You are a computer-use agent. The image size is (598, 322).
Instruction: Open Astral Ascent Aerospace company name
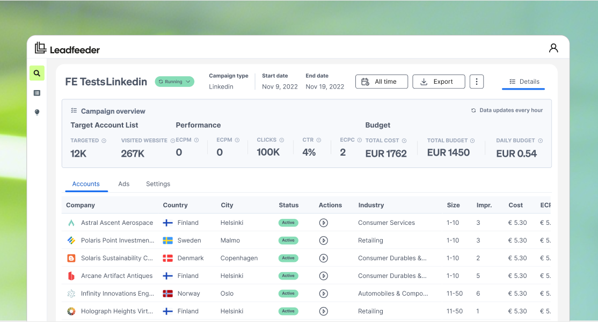click(117, 223)
